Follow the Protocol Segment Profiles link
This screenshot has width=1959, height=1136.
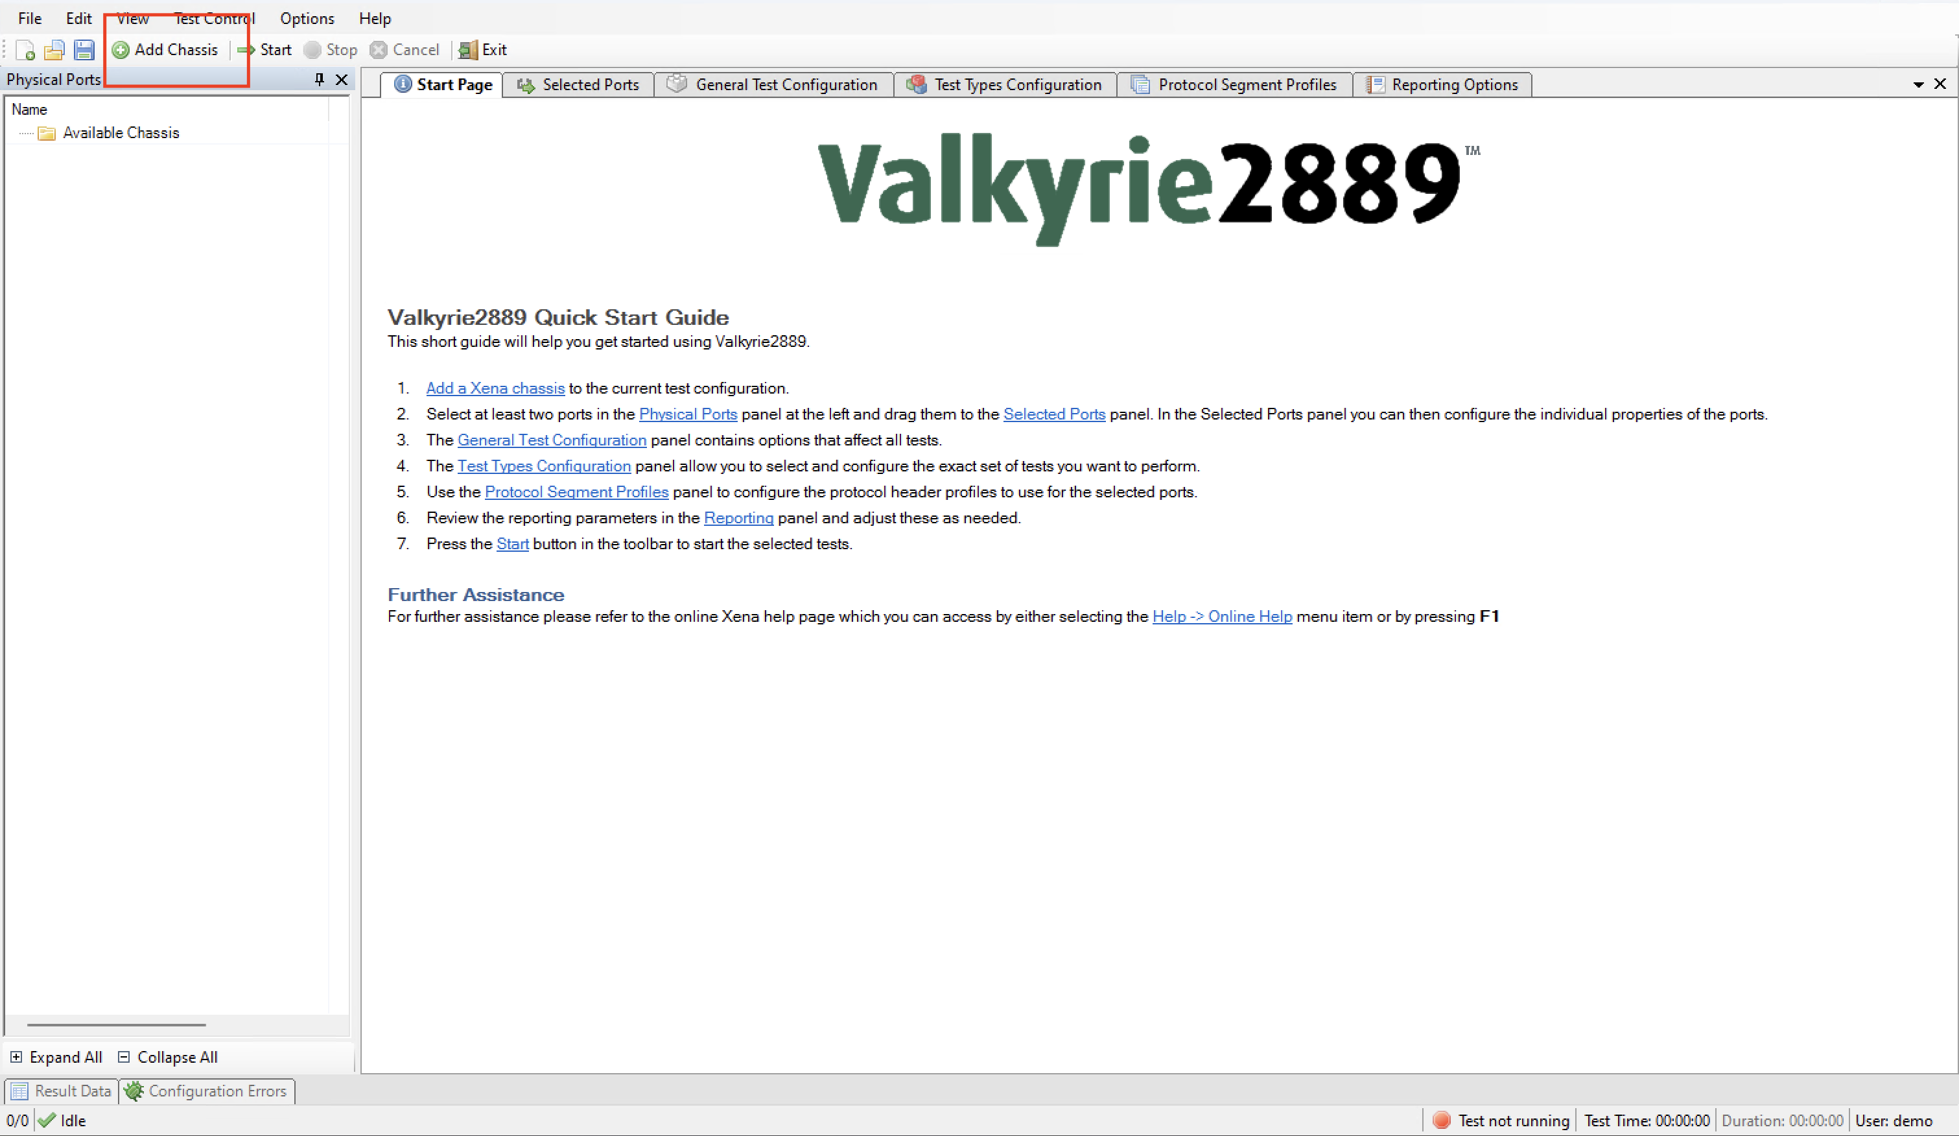[577, 492]
